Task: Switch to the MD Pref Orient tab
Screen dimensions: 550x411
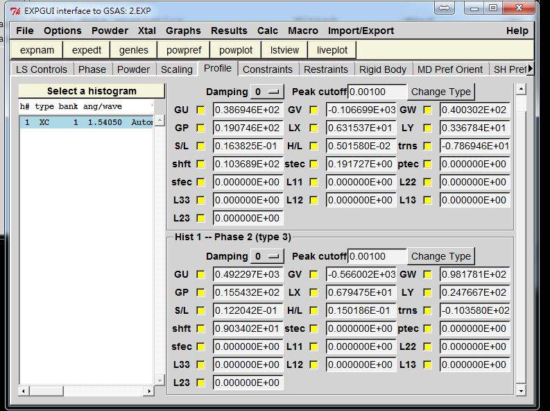Action: [x=450, y=69]
